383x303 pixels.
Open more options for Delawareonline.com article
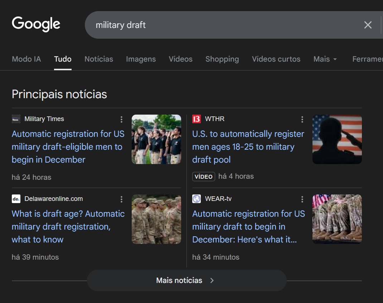tap(121, 199)
